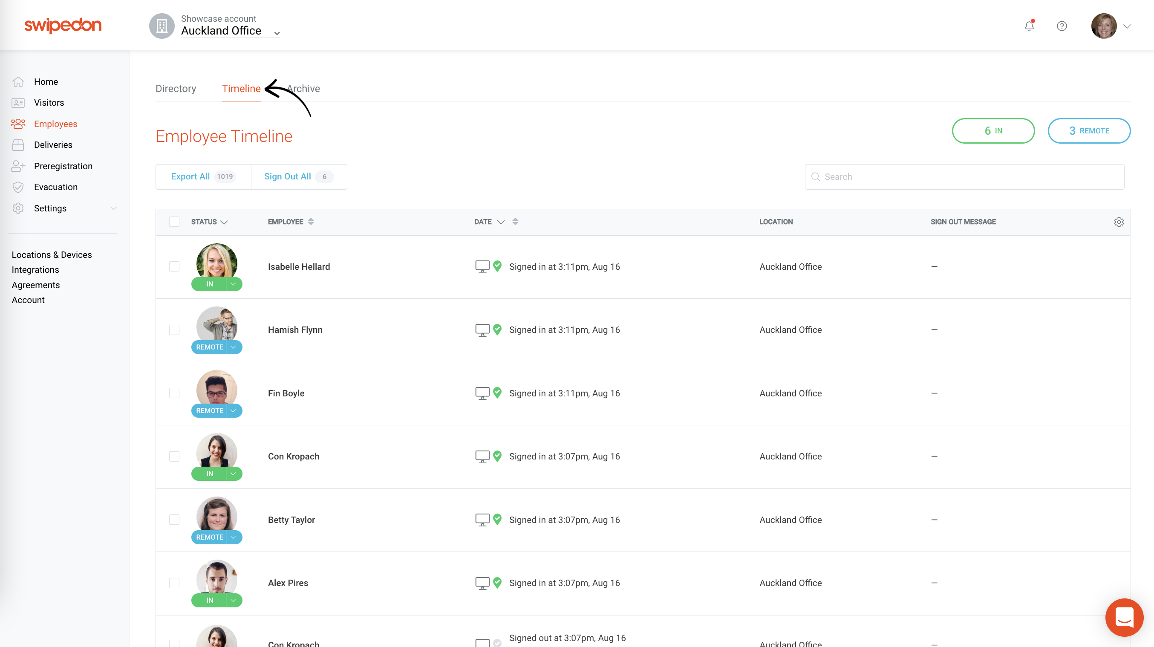
Task: Sort by DATE column arrows
Action: (x=515, y=221)
